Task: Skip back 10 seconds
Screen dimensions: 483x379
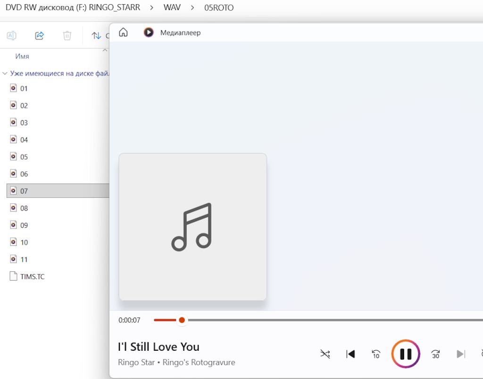Action: (376, 354)
